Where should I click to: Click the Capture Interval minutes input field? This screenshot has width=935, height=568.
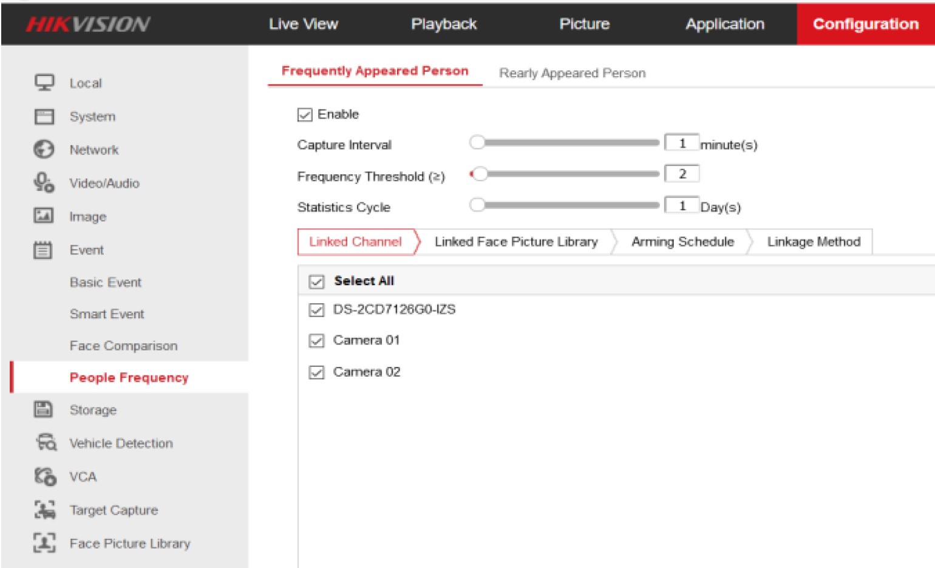(x=682, y=143)
